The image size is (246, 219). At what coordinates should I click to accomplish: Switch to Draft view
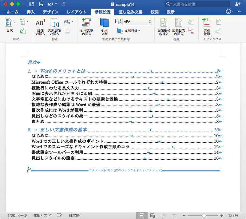point(175,216)
